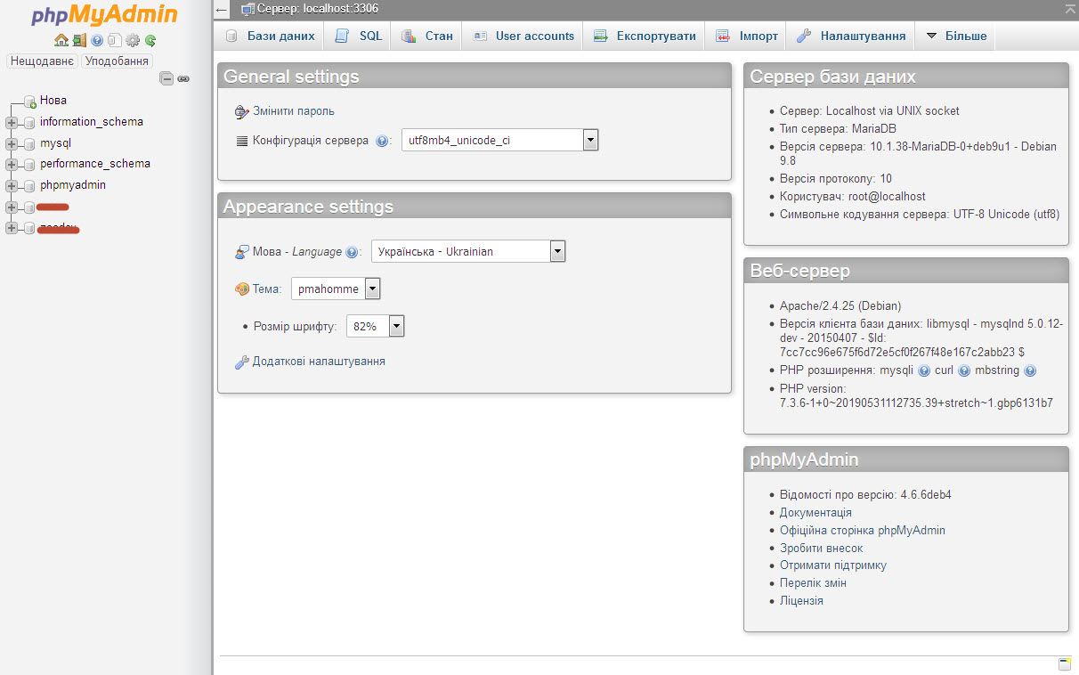Click help icon next to Конфігурація сервера
This screenshot has height=675, width=1079.
pos(381,141)
